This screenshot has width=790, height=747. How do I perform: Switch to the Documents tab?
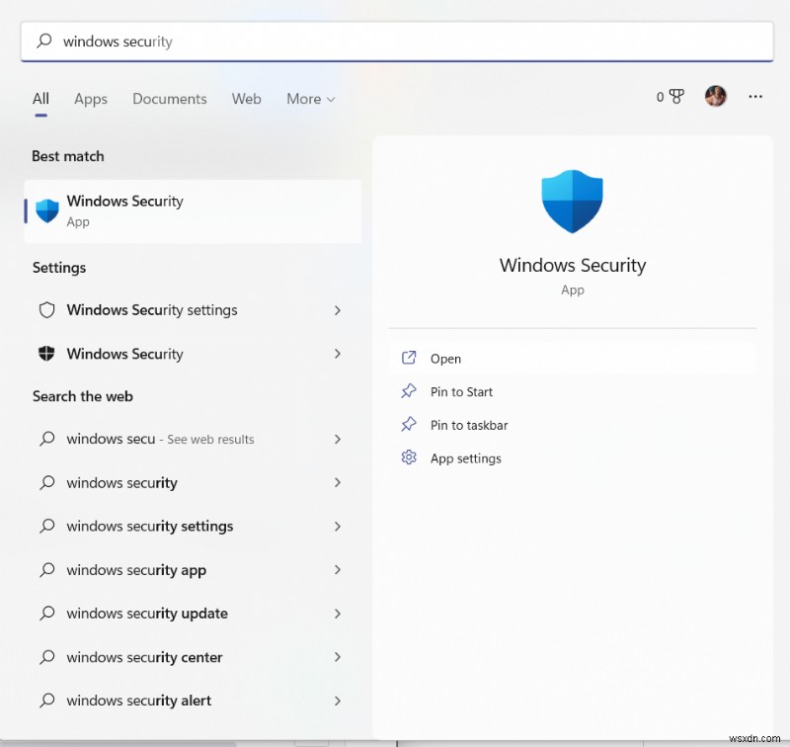tap(169, 99)
